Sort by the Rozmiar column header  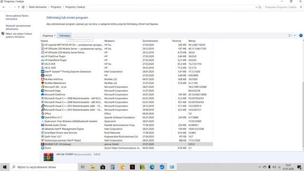177,41
